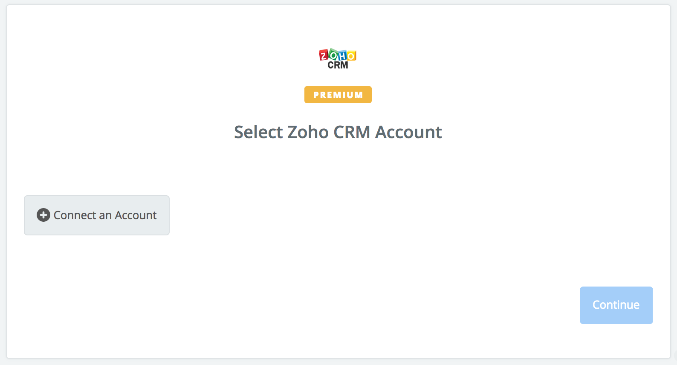The height and width of the screenshot is (365, 677).
Task: Click the red Z block in Zoho logo
Action: [x=324, y=55]
